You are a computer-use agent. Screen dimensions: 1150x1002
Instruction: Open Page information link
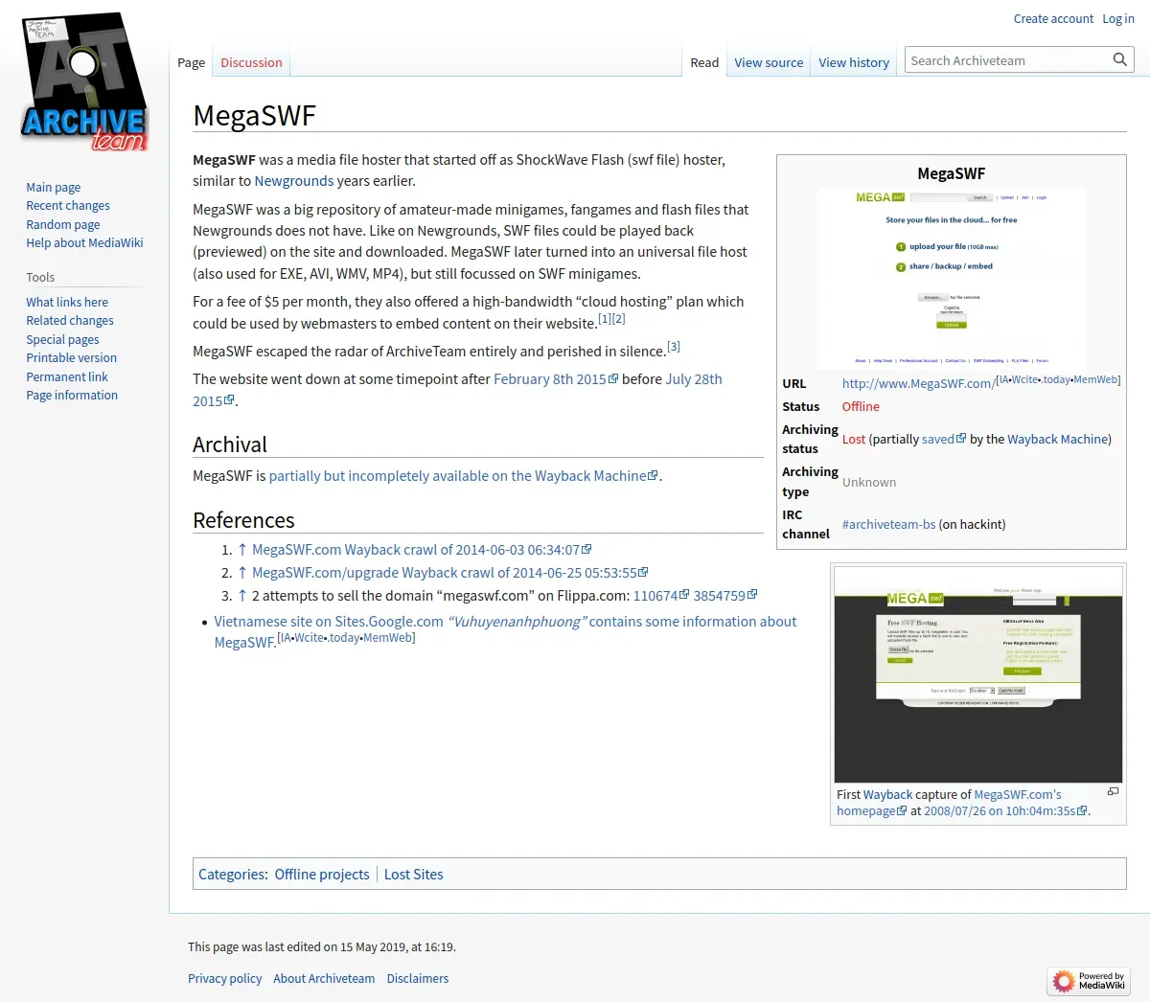click(72, 395)
